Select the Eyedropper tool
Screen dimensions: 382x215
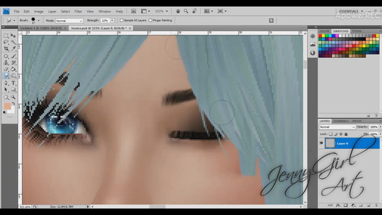click(13, 49)
